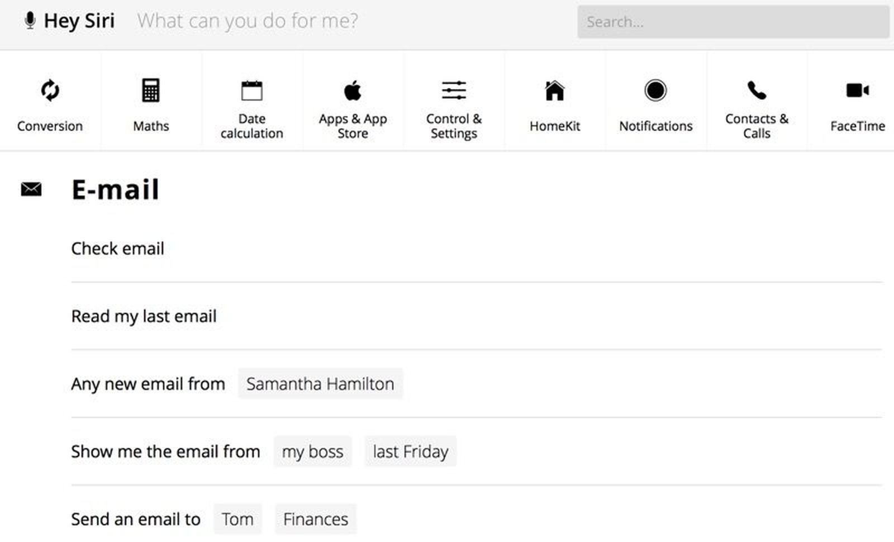The width and height of the screenshot is (894, 542).
Task: Select the Check email command
Action: tap(117, 249)
